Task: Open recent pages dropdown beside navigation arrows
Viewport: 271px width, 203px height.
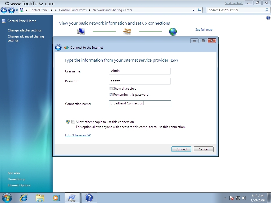Action: 17,10
